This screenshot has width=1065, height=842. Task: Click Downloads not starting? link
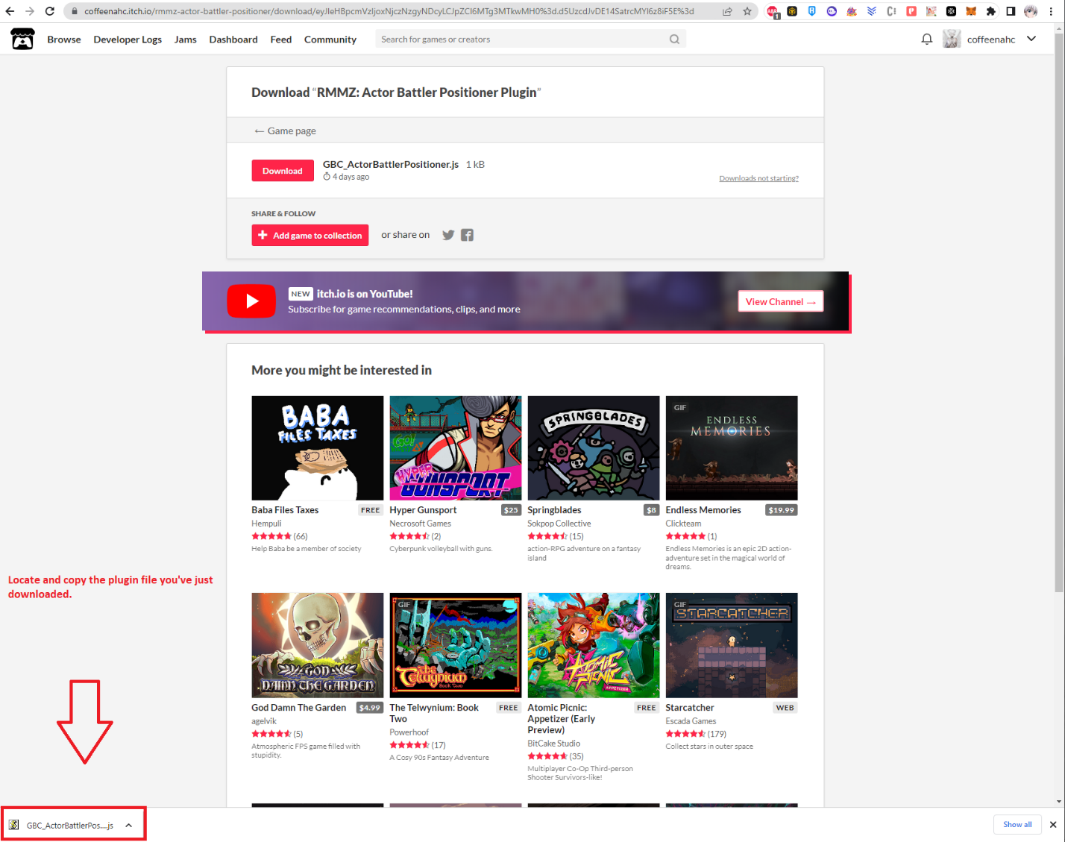[758, 178]
